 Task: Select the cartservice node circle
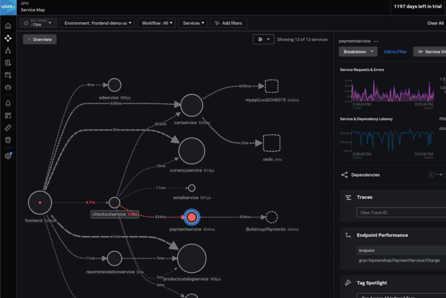(x=192, y=105)
